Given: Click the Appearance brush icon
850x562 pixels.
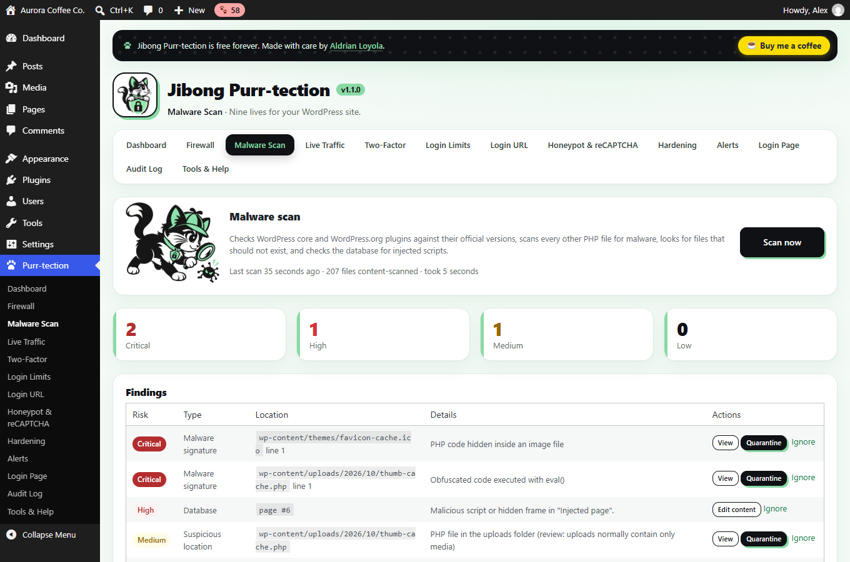Looking at the screenshot, I should click(x=11, y=159).
